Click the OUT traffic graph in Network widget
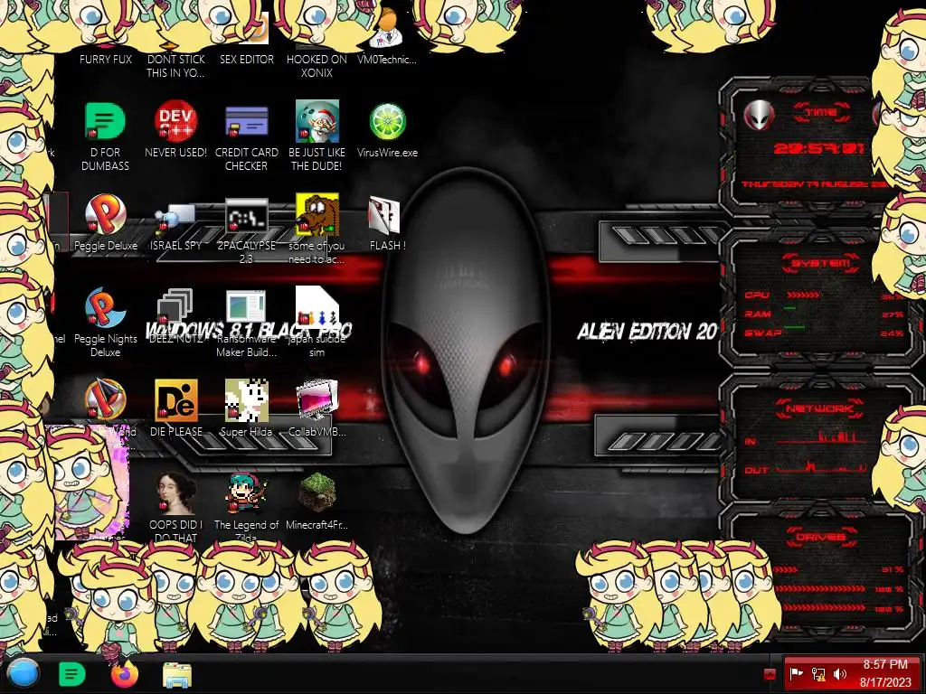The height and width of the screenshot is (694, 926). pyautogui.click(x=821, y=467)
